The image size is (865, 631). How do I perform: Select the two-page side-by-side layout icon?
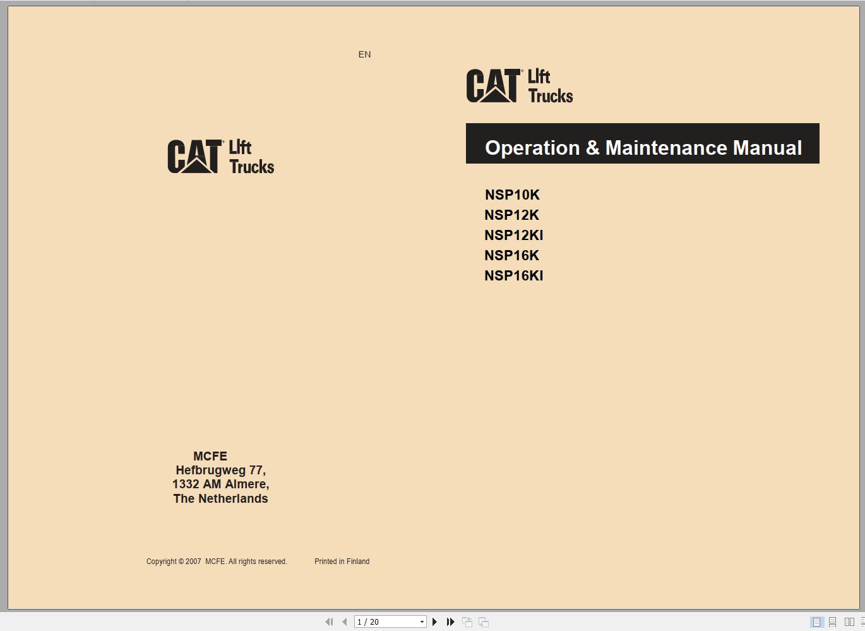(849, 622)
